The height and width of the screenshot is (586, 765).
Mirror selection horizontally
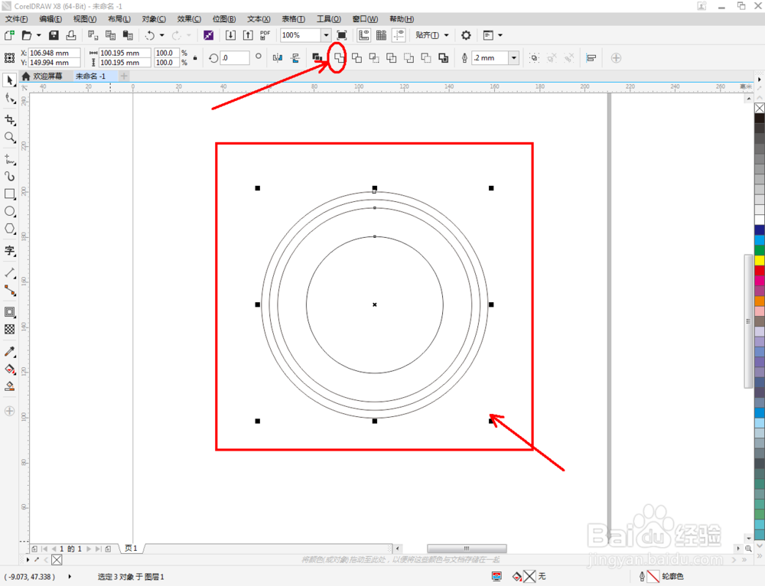(x=278, y=58)
